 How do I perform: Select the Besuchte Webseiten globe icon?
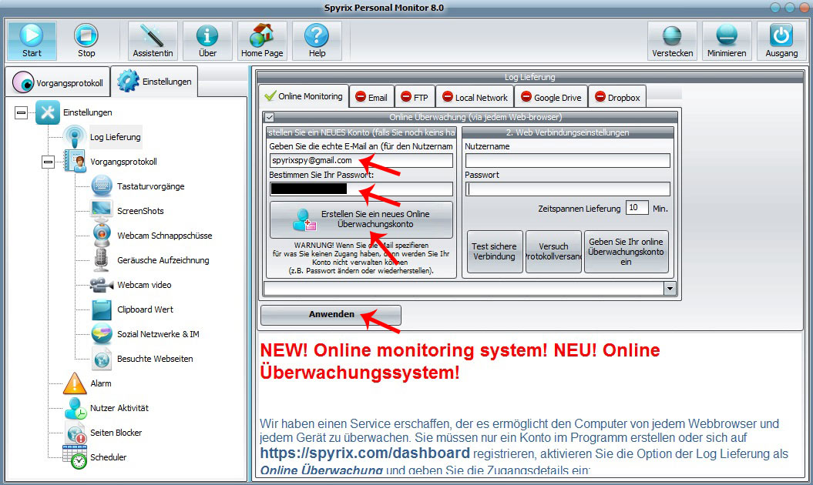(x=102, y=359)
